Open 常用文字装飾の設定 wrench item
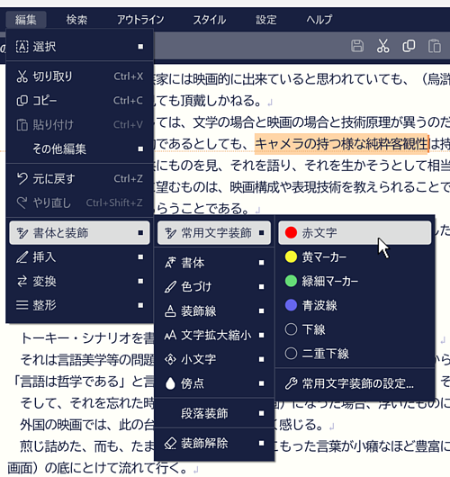Viewport: 450px width, 477px height. [355, 383]
